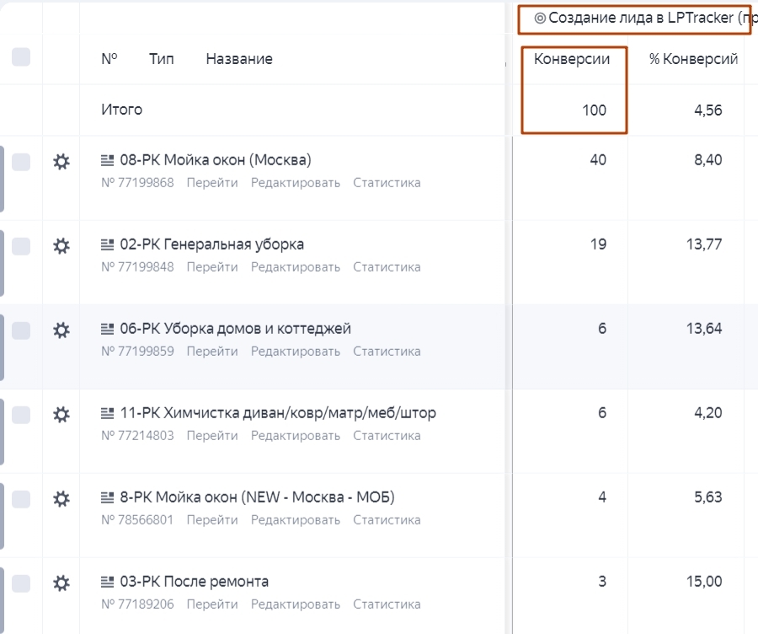Click Редактировать under 11-РК Химчистка campaign
758x634 pixels.
tap(296, 436)
